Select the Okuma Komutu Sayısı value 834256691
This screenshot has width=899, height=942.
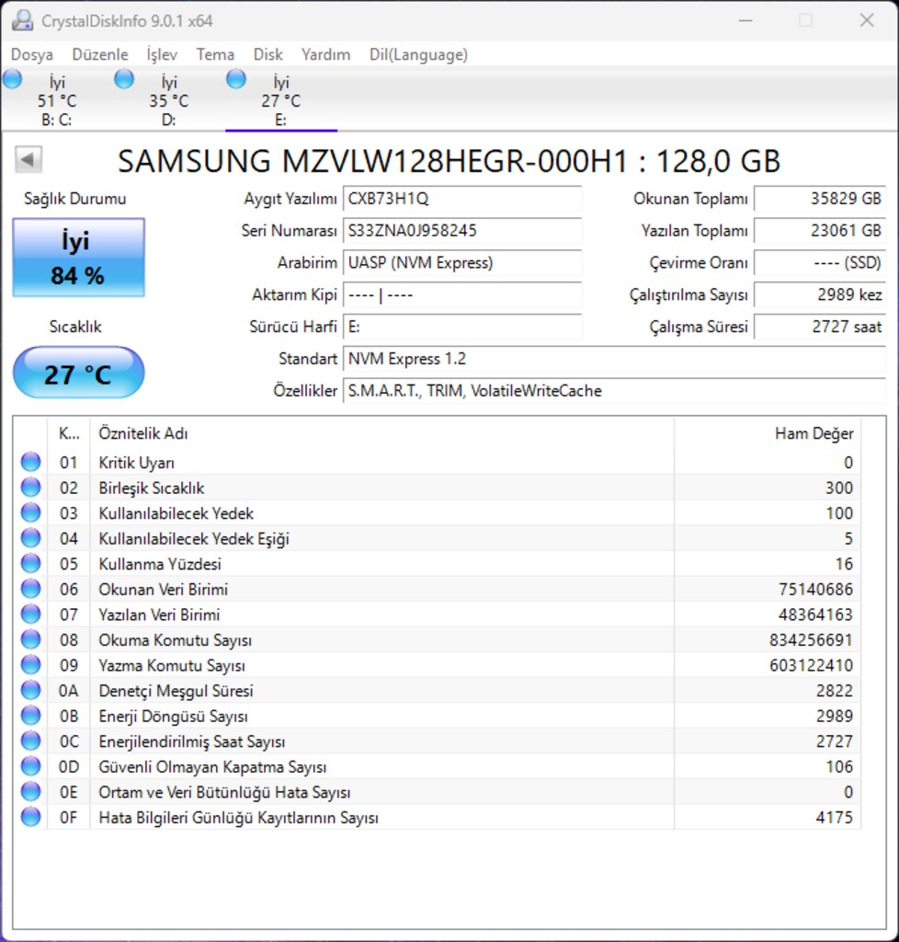pos(811,640)
